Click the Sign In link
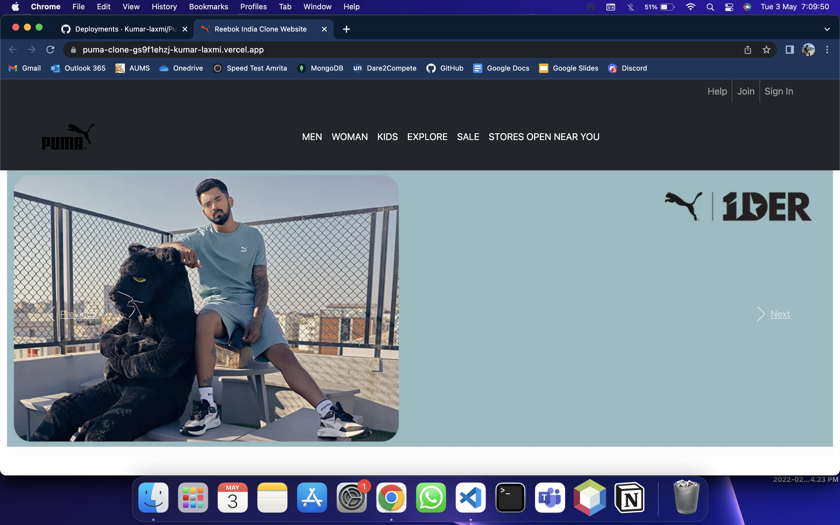The width and height of the screenshot is (840, 525). pyautogui.click(x=778, y=91)
